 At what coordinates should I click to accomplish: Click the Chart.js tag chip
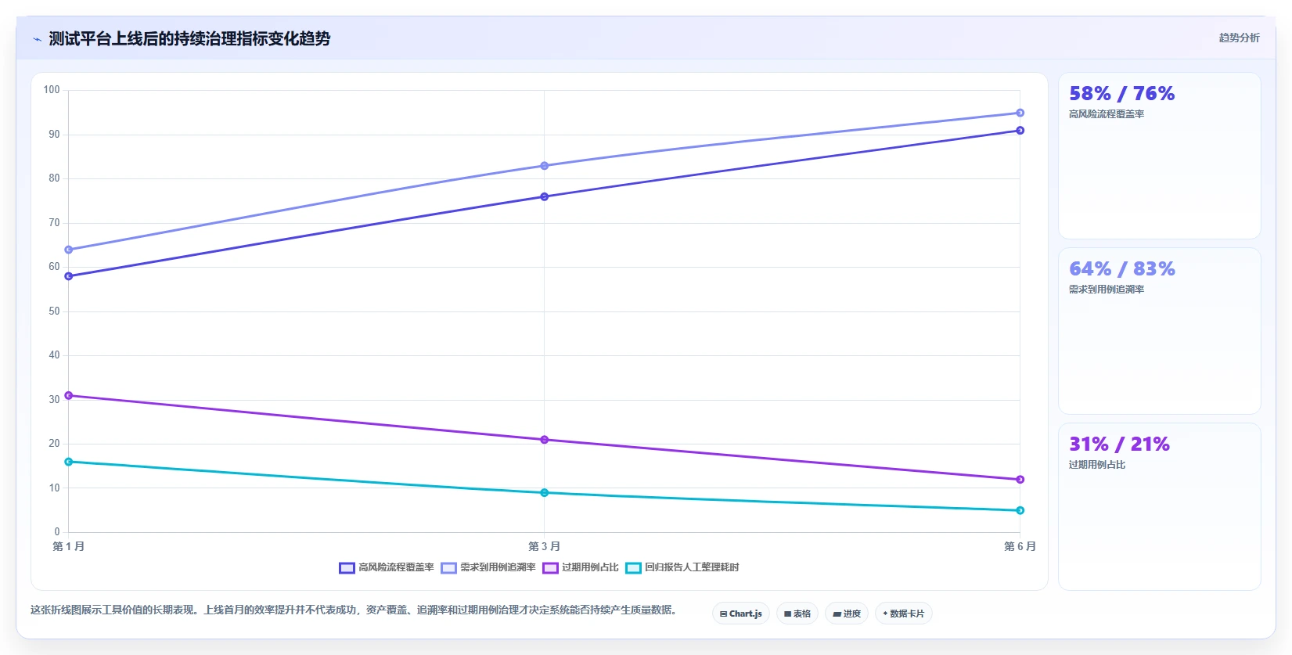741,614
